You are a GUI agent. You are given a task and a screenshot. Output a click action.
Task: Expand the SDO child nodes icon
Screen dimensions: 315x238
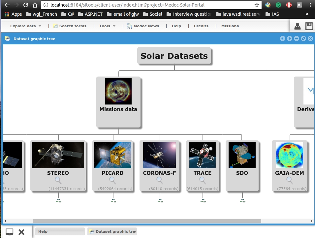tap(242, 201)
